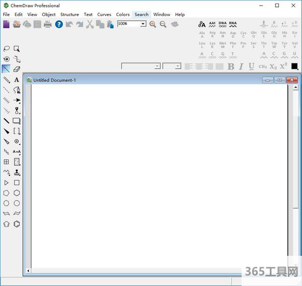The height and width of the screenshot is (286, 302).
Task: Toggle Underline text formatting
Action: click(251, 66)
